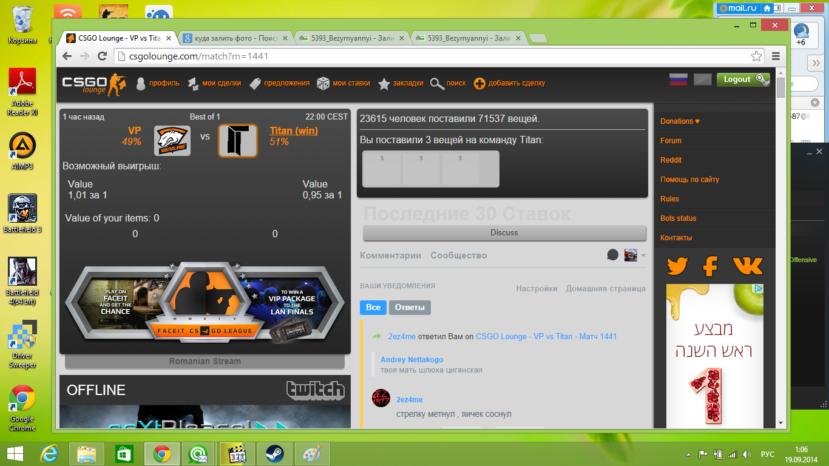Click the browser vertical scrollbar thumb
The image size is (829, 466).
click(x=780, y=87)
